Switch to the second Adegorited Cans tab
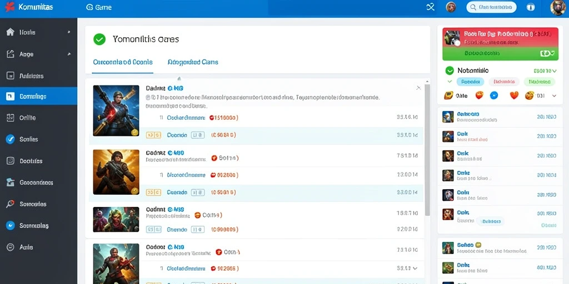Screen dimensions: 569x284 pos(193,62)
